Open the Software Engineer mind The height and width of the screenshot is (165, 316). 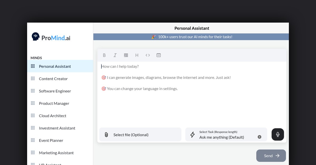(x=55, y=91)
